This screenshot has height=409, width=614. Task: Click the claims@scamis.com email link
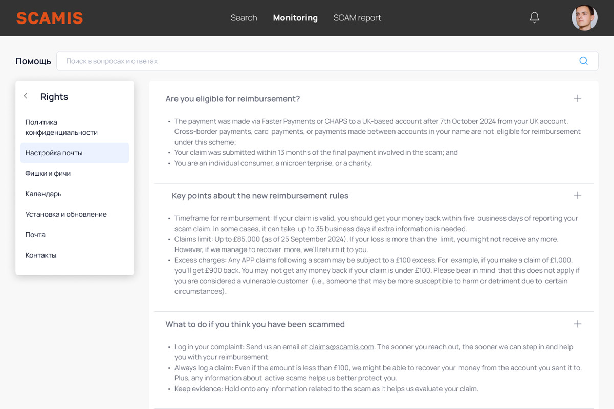341,347
